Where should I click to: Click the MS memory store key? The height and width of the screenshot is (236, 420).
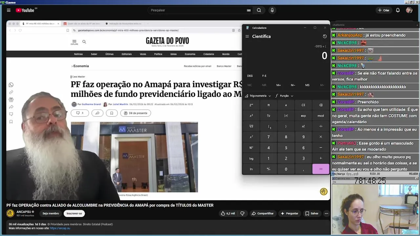[307, 85]
